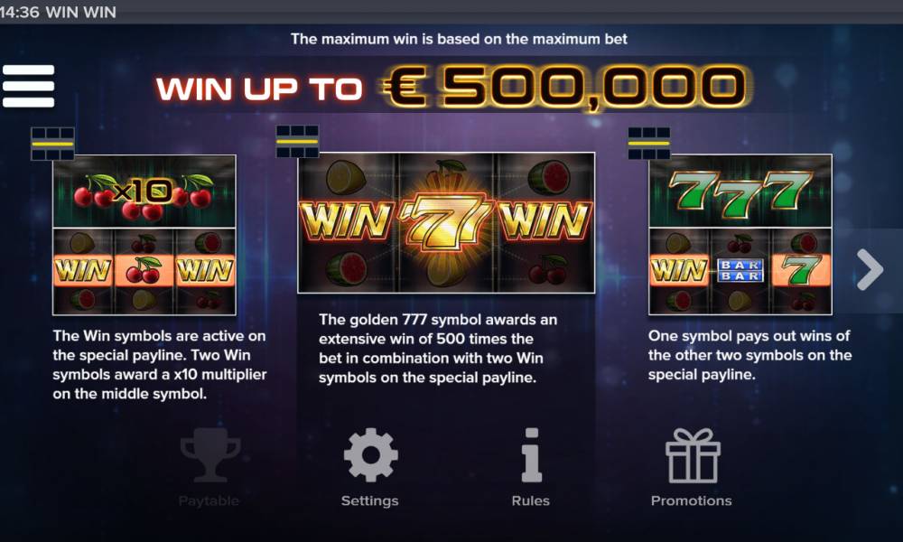Click the € 500,000 win banner
The height and width of the screenshot is (542, 903).
pos(565,88)
